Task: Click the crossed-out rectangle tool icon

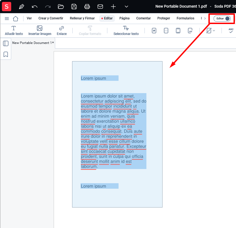Action: [x=209, y=31]
